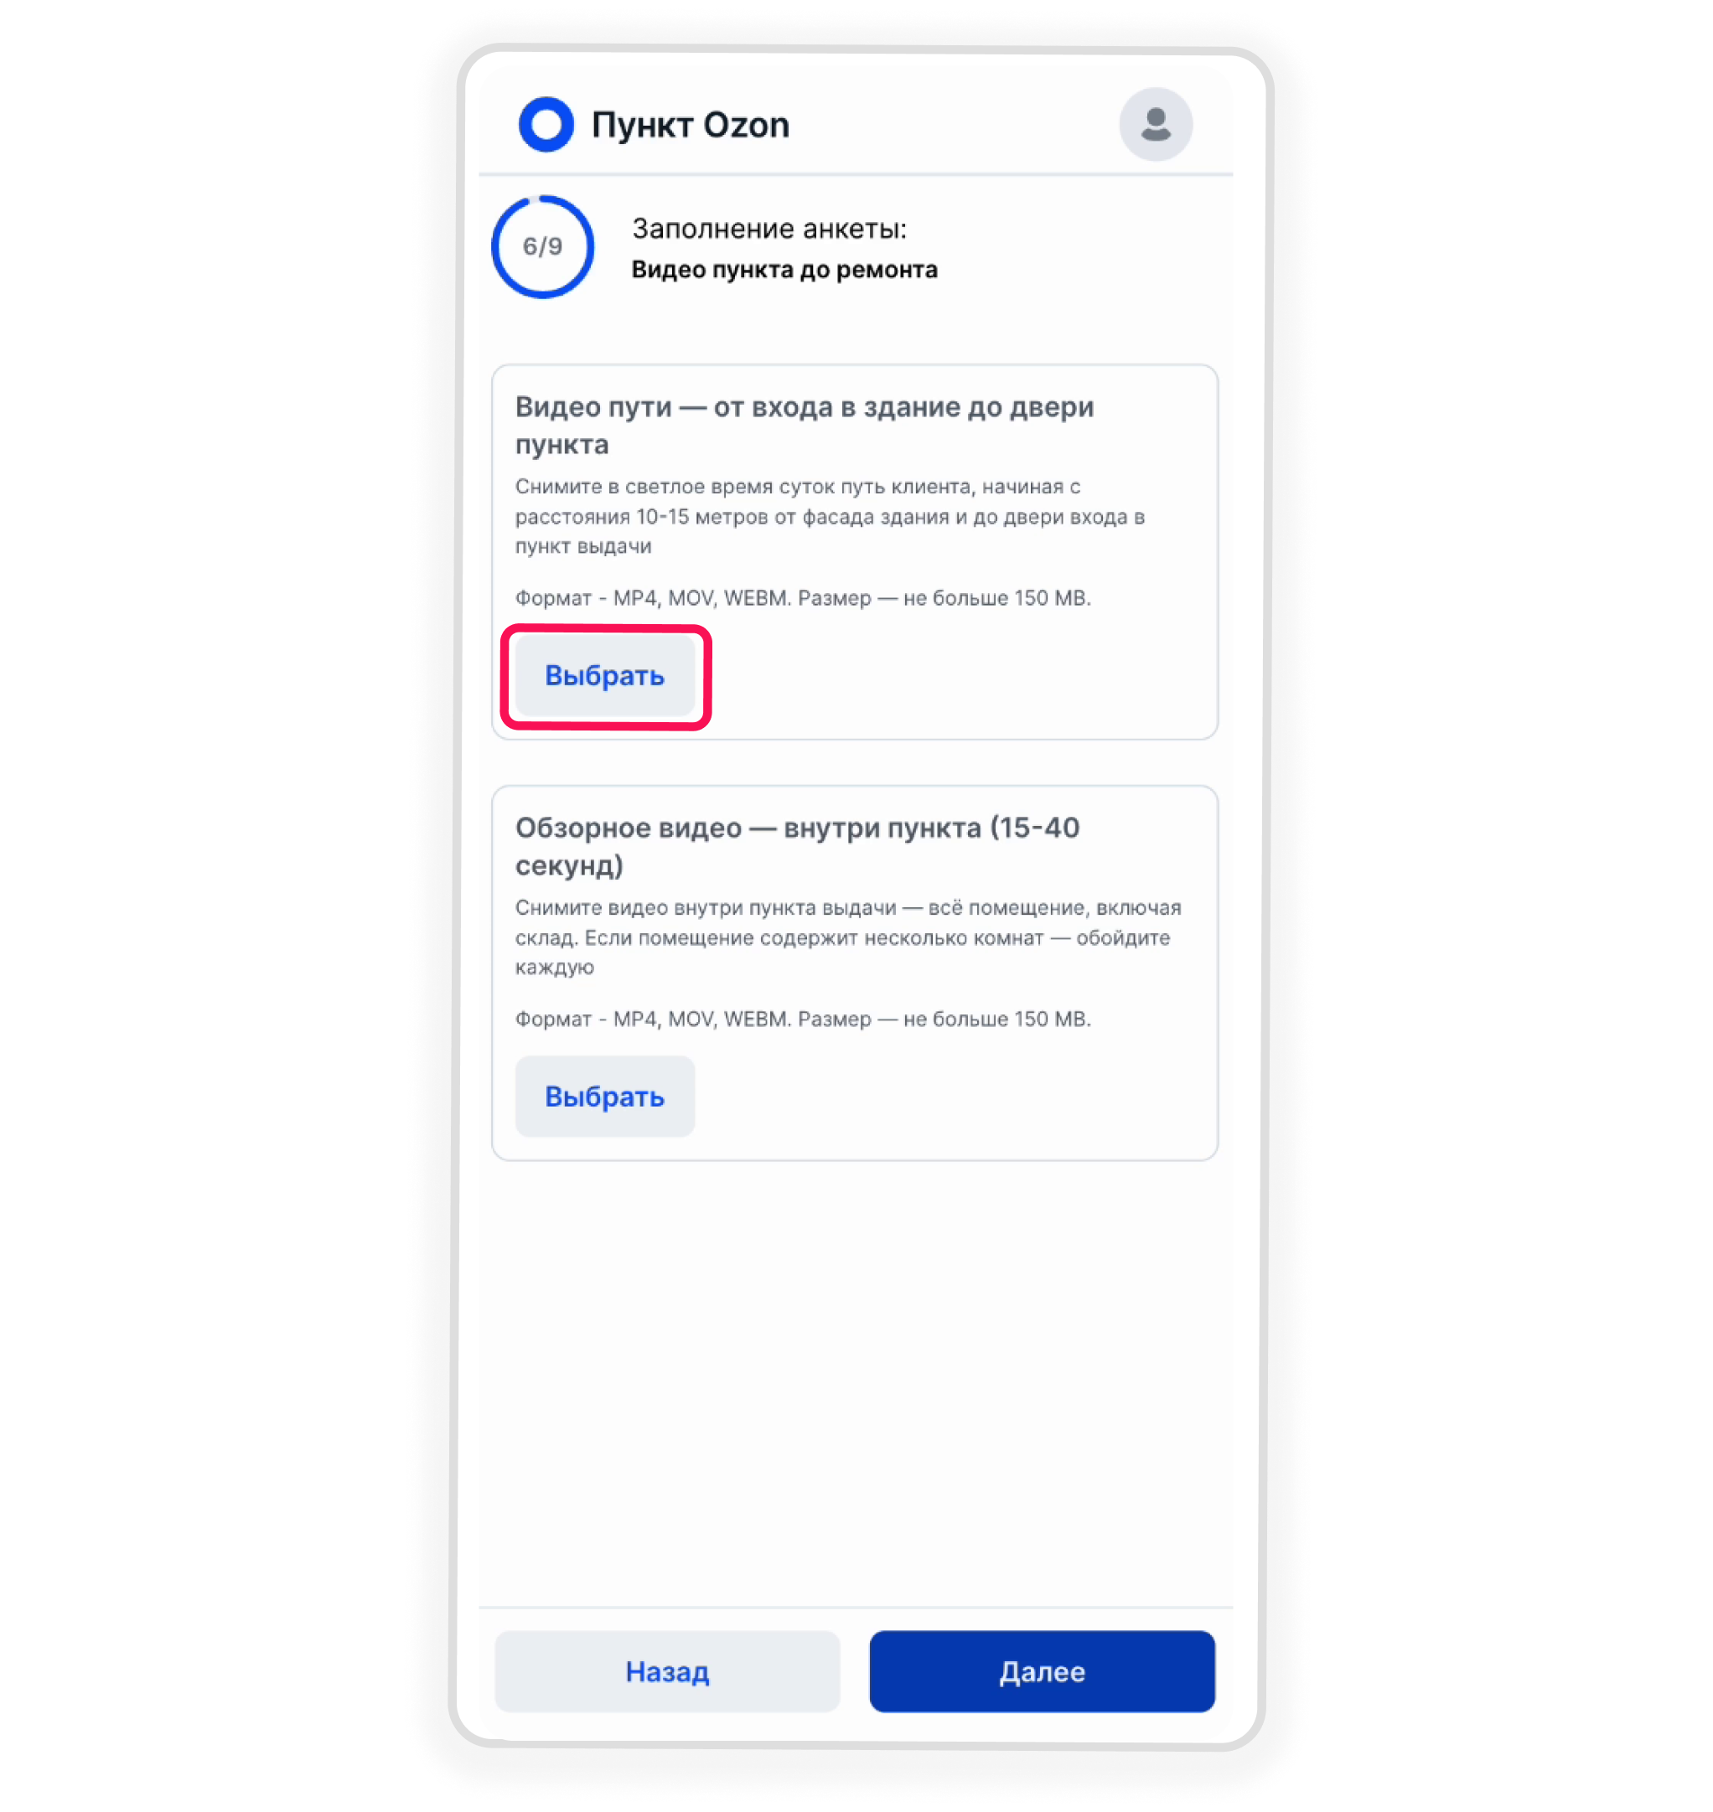
Task: Click the 6/9 progress ring indicator
Action: [x=543, y=246]
